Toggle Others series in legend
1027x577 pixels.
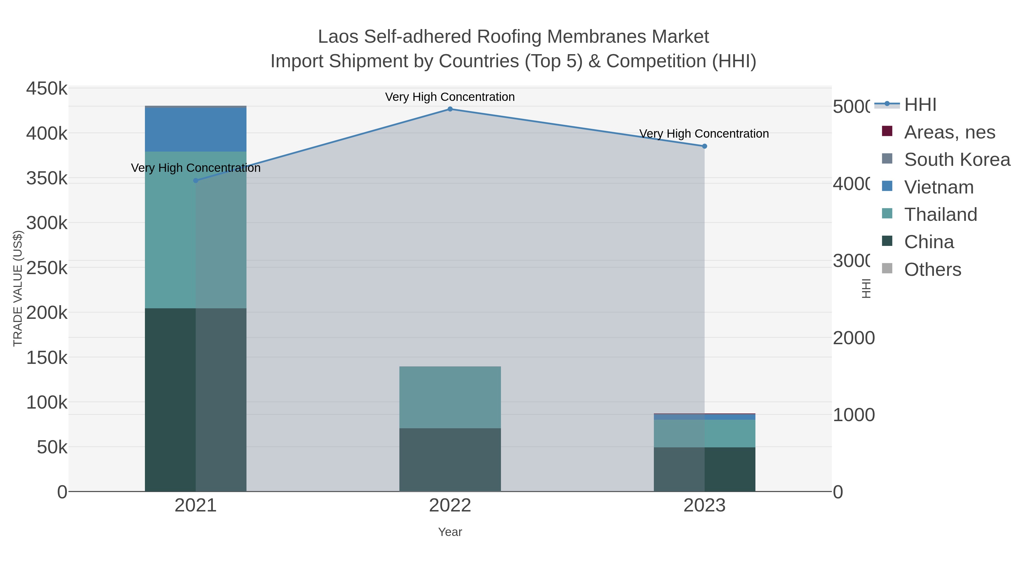tap(921, 269)
